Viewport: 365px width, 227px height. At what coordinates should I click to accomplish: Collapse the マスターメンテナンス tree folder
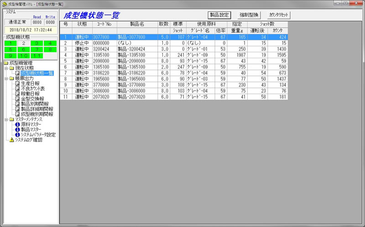(x=5, y=119)
